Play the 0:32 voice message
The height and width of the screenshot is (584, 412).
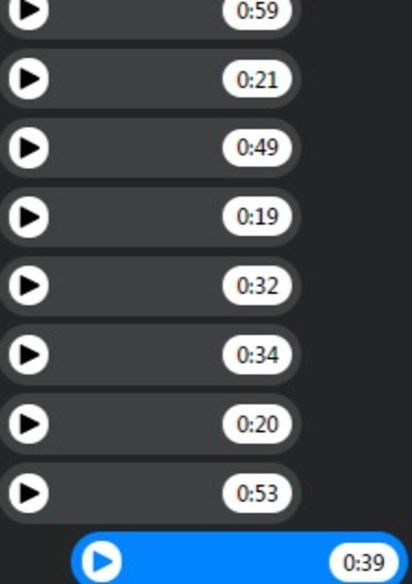(29, 286)
